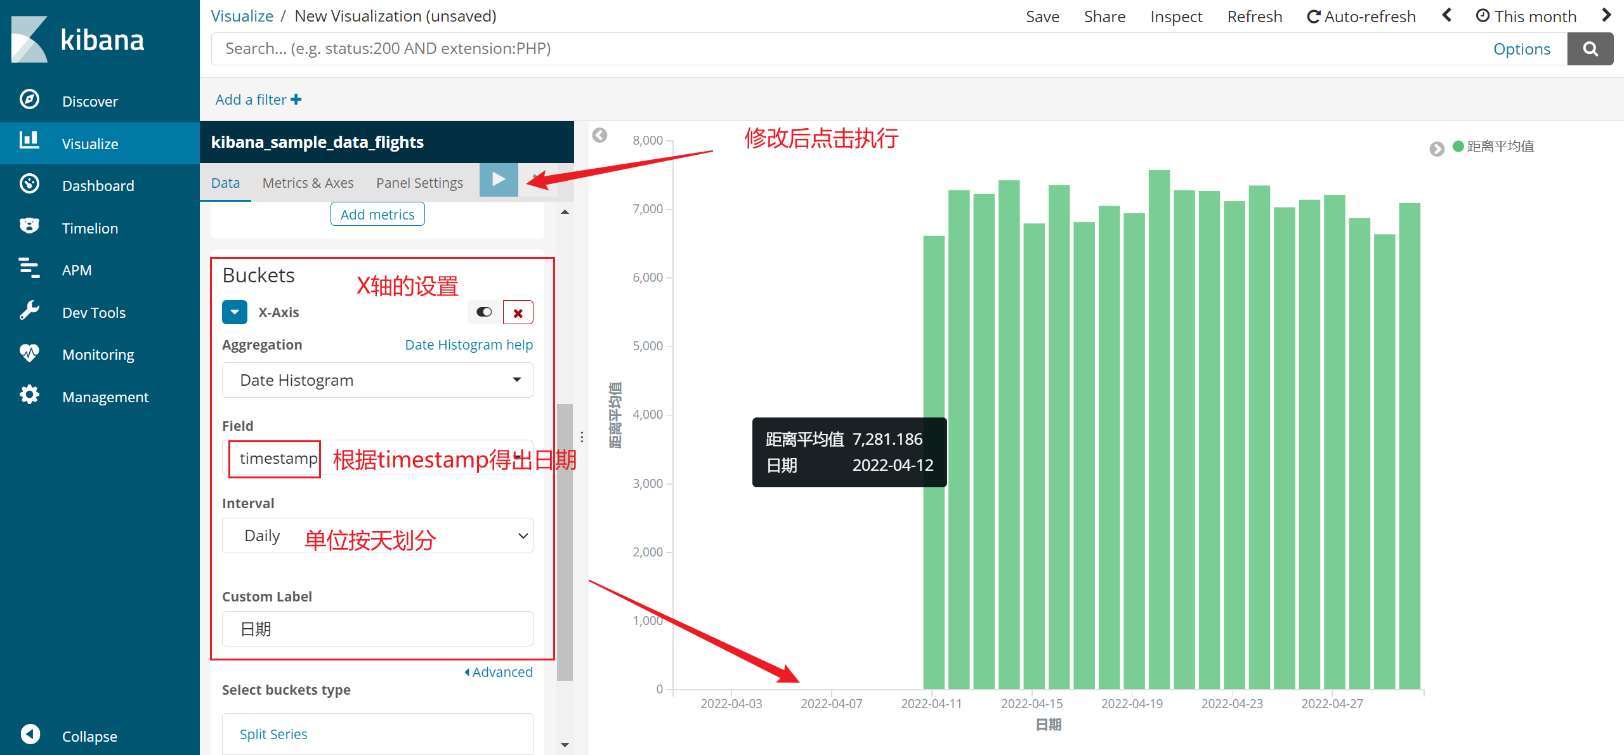Click the Add metrics button
The image size is (1624, 755).
point(377,214)
